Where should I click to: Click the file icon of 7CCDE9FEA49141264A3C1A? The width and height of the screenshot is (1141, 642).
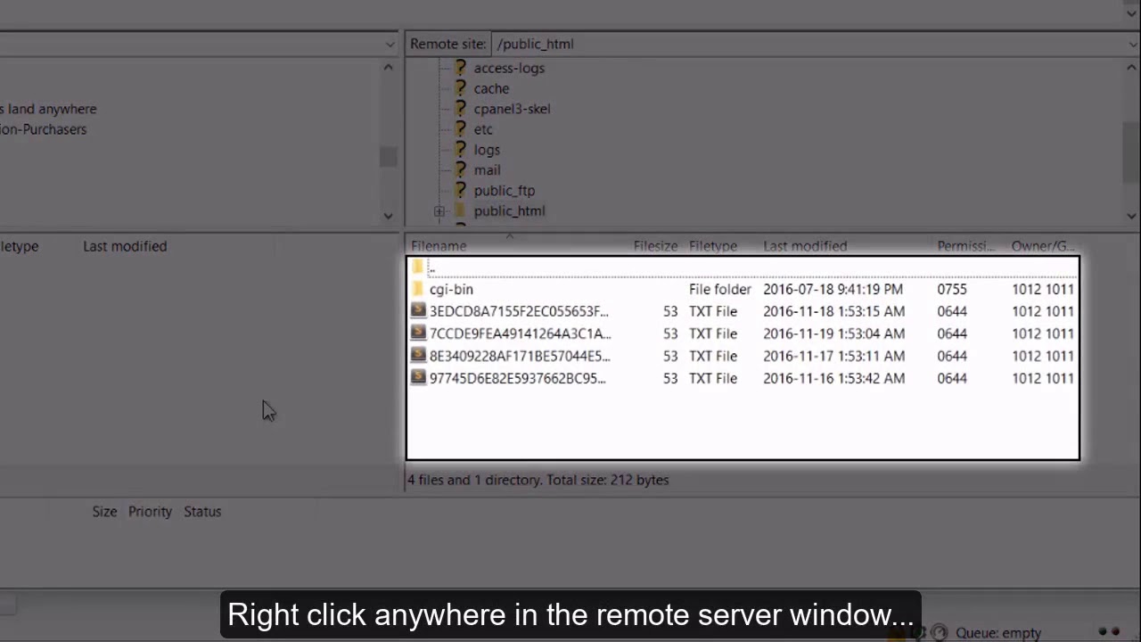(x=418, y=333)
